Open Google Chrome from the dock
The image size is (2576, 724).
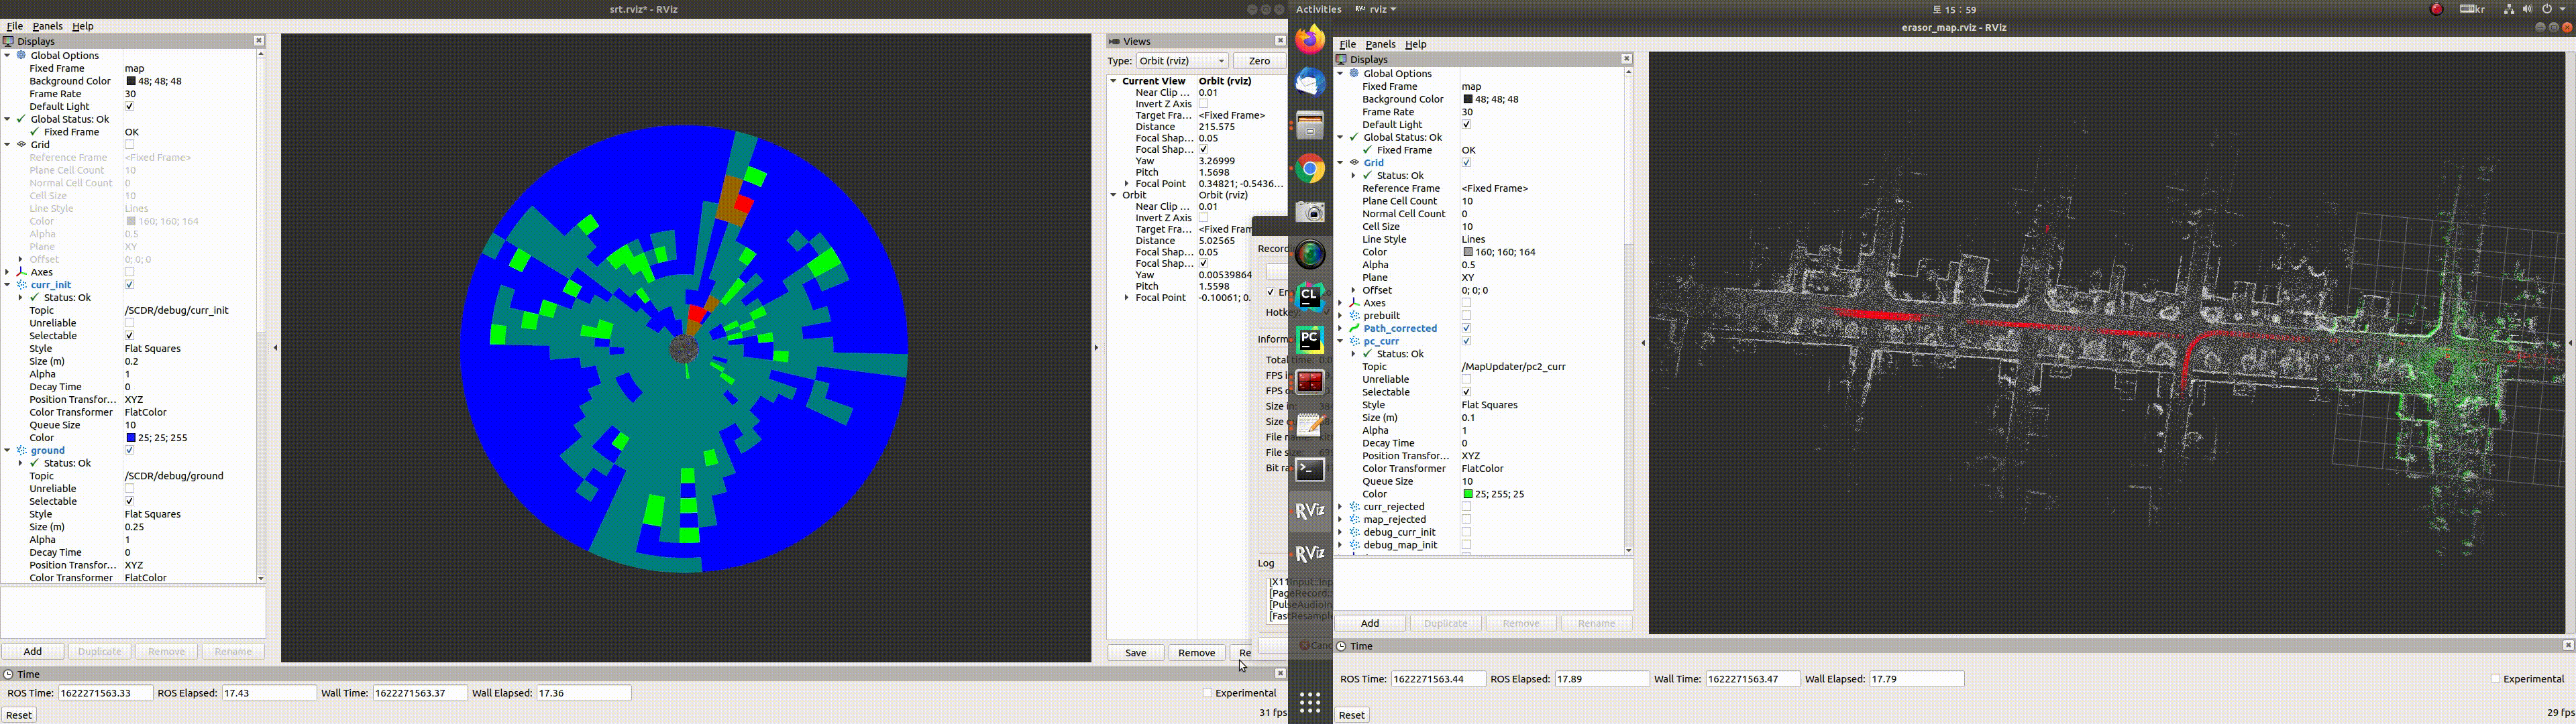point(1310,169)
